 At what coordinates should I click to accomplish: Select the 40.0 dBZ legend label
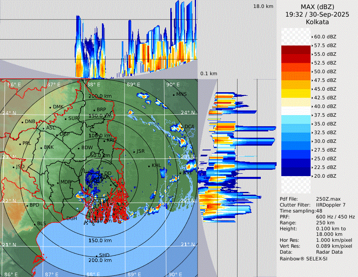(325, 106)
